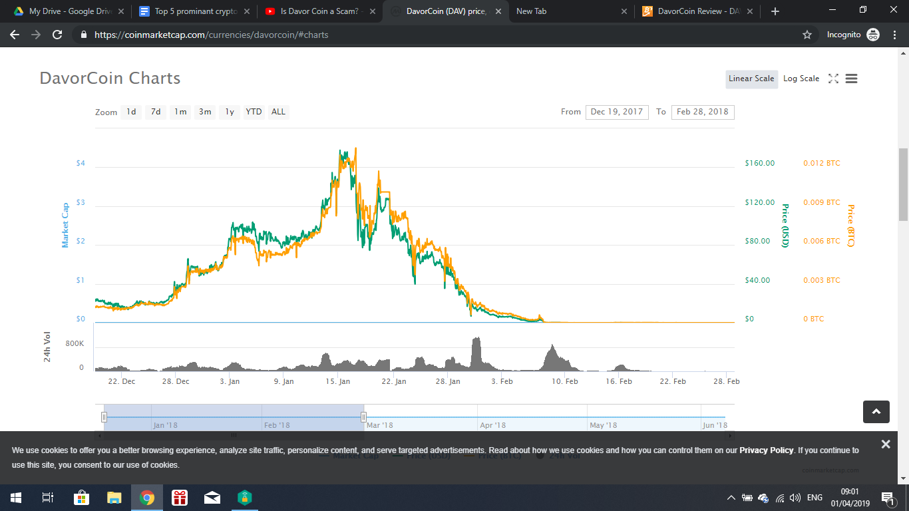Screen dimensions: 909x511
Task: Close the YouTube Davor Coin tab
Action: coord(372,11)
